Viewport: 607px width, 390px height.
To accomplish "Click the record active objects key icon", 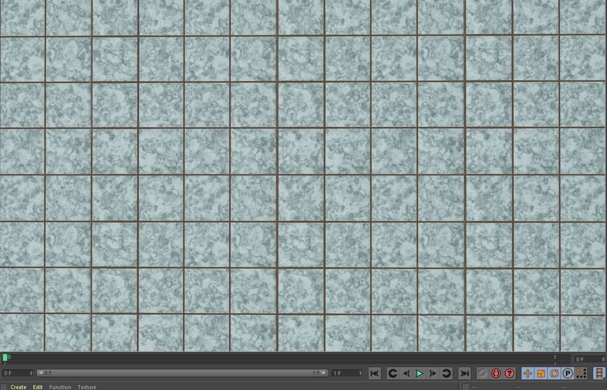I will tap(482, 373).
